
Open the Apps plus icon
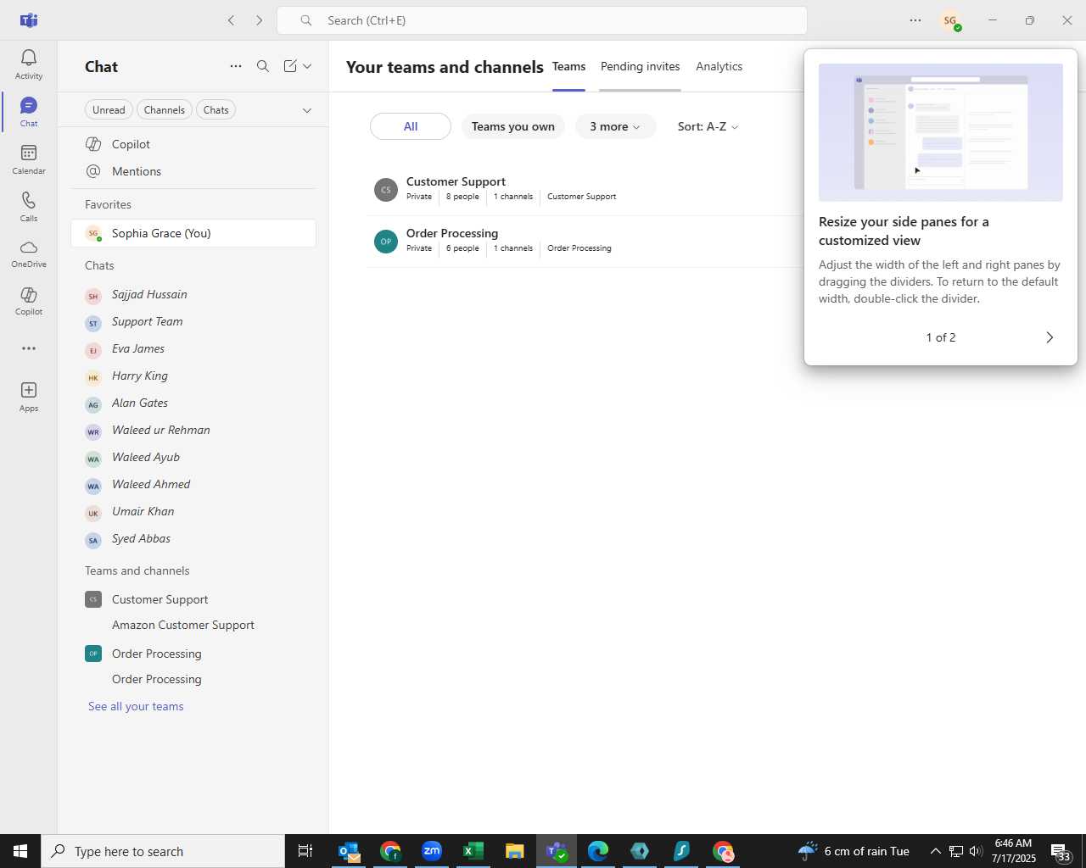[x=28, y=397]
